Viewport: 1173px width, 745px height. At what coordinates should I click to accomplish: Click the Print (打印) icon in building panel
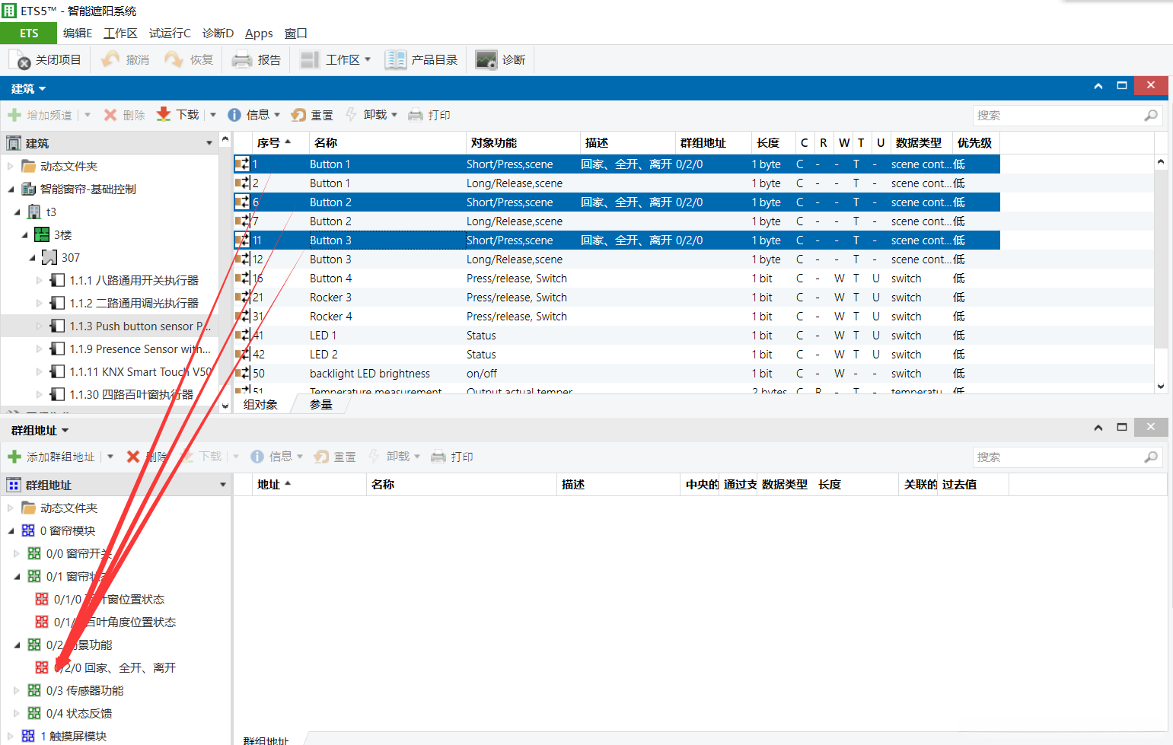point(416,115)
